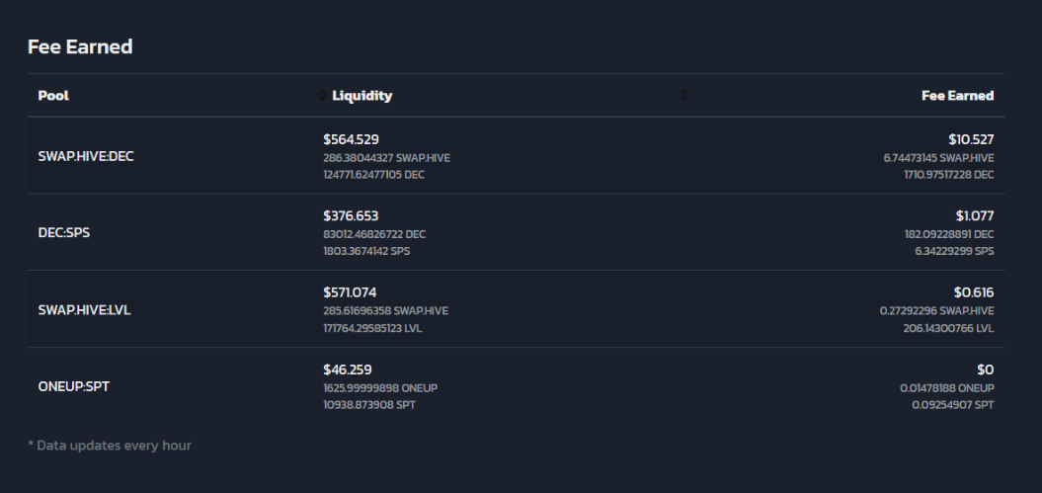Select the $0.616 fee earned amount
1042x493 pixels.
(x=974, y=292)
